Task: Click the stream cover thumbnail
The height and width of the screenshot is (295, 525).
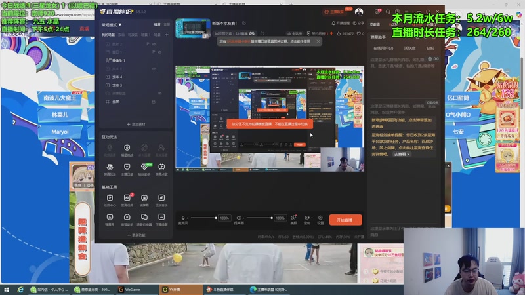Action: point(193,28)
